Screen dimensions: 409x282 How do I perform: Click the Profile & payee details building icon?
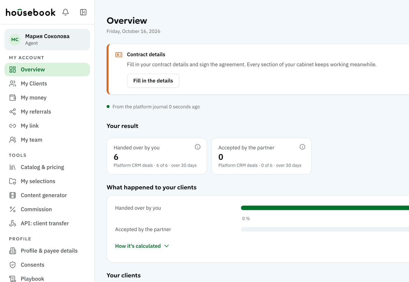[13, 250]
